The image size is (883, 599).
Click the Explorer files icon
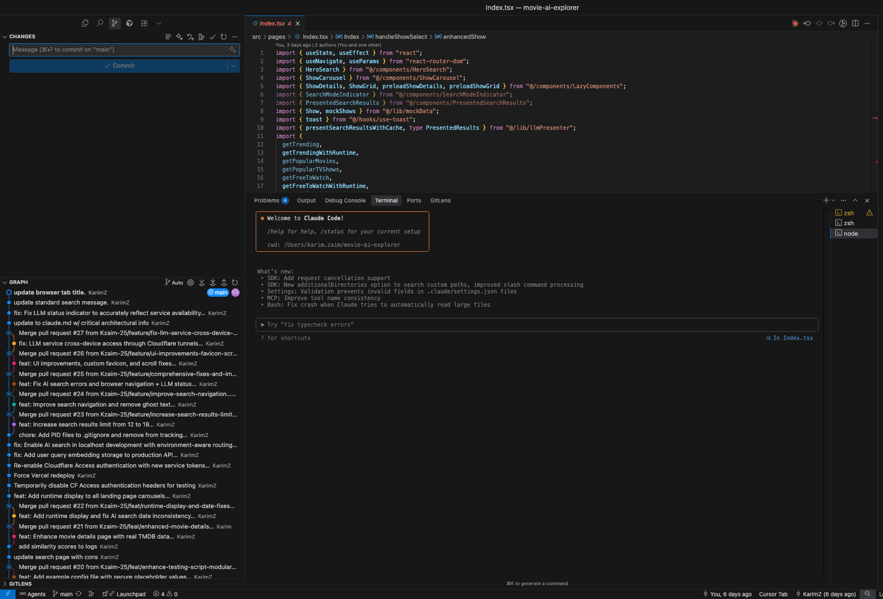coord(85,23)
